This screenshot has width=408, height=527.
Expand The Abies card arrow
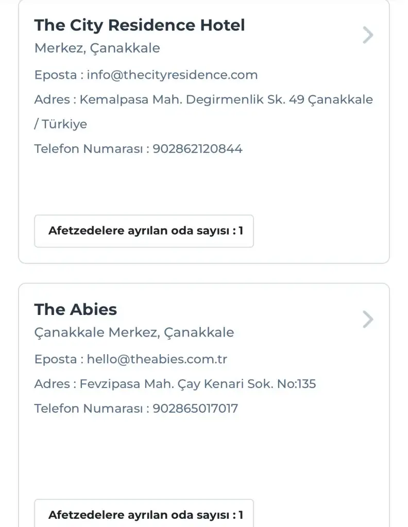(x=367, y=320)
